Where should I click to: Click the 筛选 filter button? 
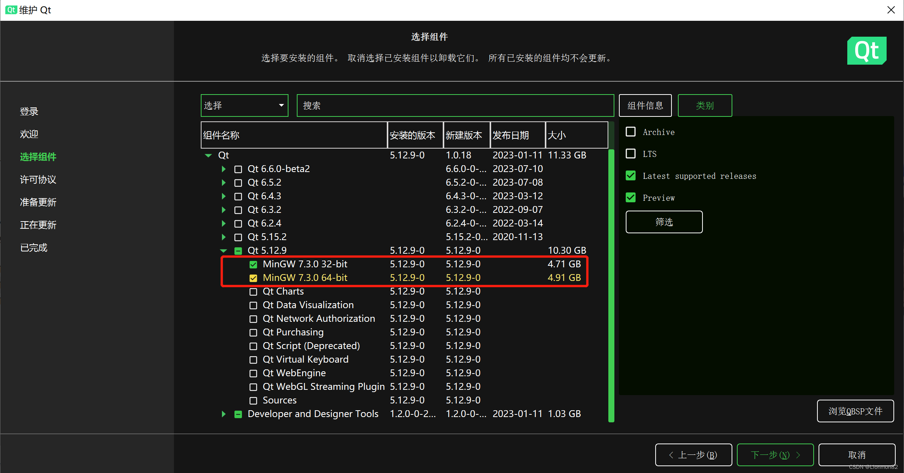tap(664, 222)
